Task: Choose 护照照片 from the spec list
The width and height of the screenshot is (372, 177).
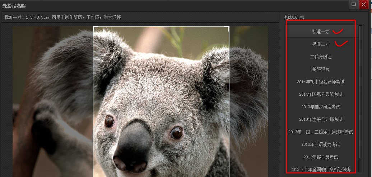Action: pos(321,70)
